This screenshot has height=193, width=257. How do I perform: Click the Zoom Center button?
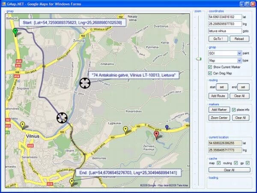click(x=219, y=118)
